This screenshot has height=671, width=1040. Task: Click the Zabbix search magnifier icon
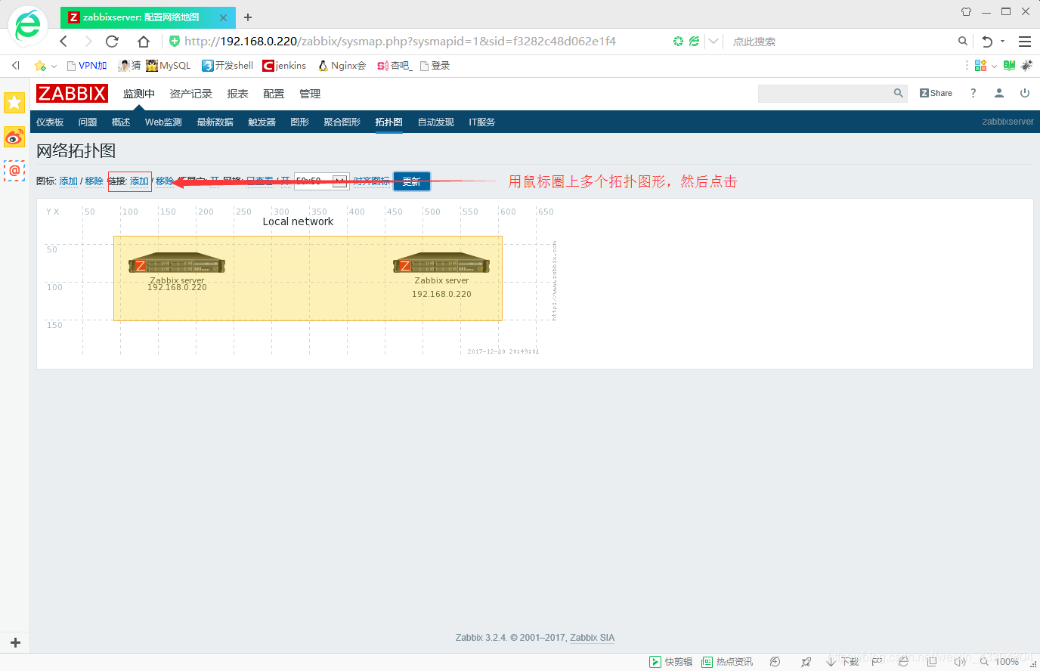point(898,93)
